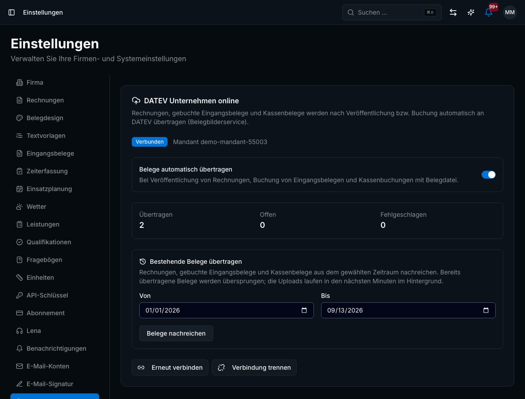This screenshot has width=525, height=399.
Task: Open the Eingangsbelege settings link
Action: click(x=55, y=153)
